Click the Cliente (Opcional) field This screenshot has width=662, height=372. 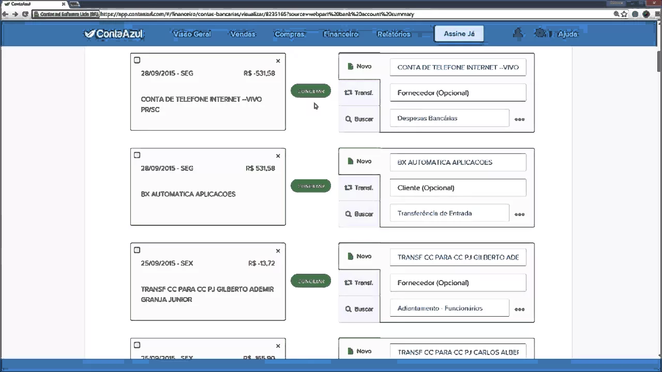(x=458, y=188)
